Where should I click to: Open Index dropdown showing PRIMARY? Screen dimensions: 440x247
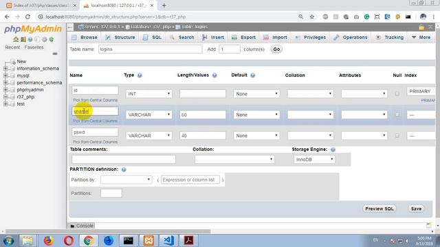(421, 91)
